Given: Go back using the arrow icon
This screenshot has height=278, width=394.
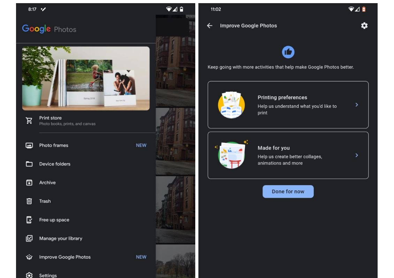Looking at the screenshot, I should [x=210, y=25].
